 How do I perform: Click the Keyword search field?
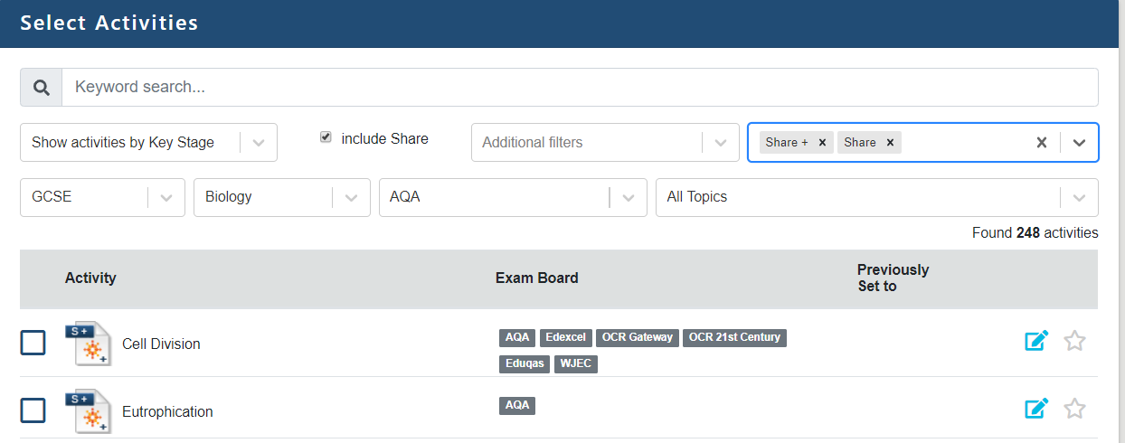(579, 88)
